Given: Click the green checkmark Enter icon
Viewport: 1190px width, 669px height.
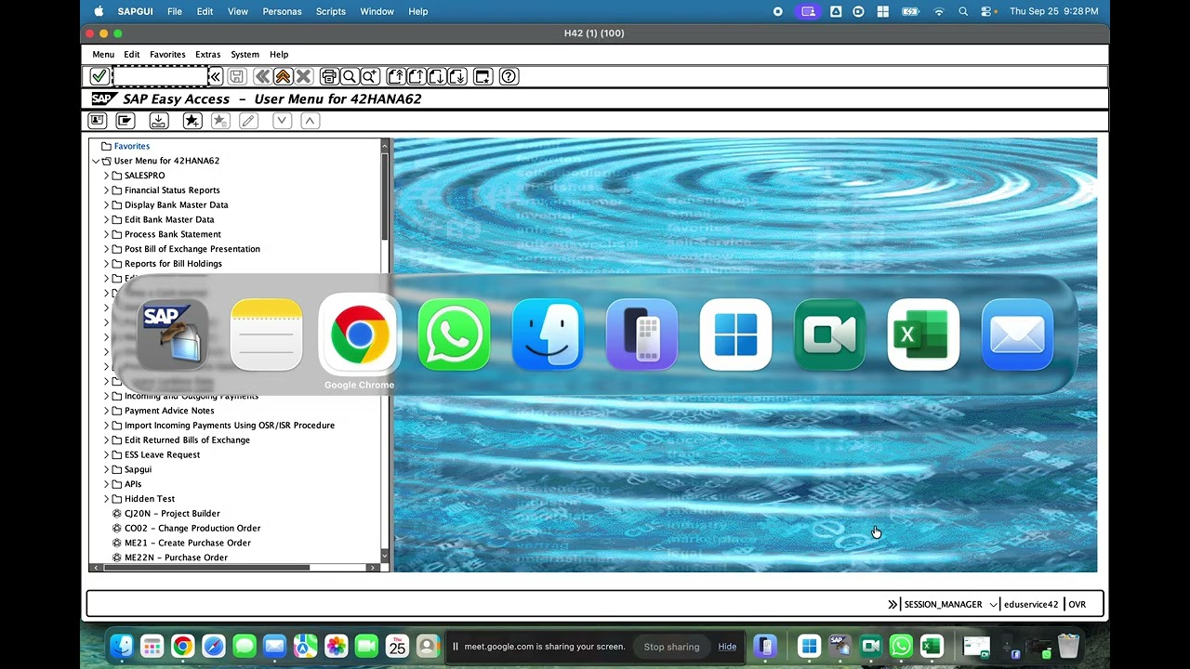Looking at the screenshot, I should [x=99, y=76].
